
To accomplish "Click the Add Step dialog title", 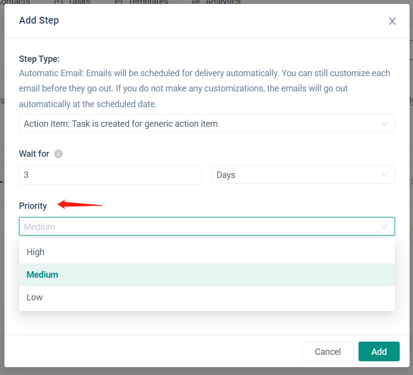I will pyautogui.click(x=39, y=21).
